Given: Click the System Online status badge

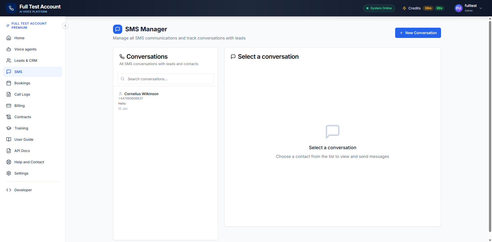Looking at the screenshot, I should (379, 8).
